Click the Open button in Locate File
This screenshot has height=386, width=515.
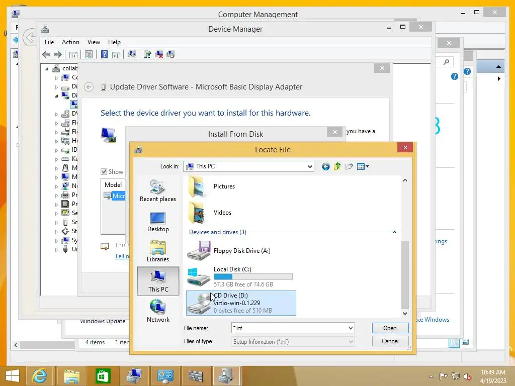click(x=390, y=328)
